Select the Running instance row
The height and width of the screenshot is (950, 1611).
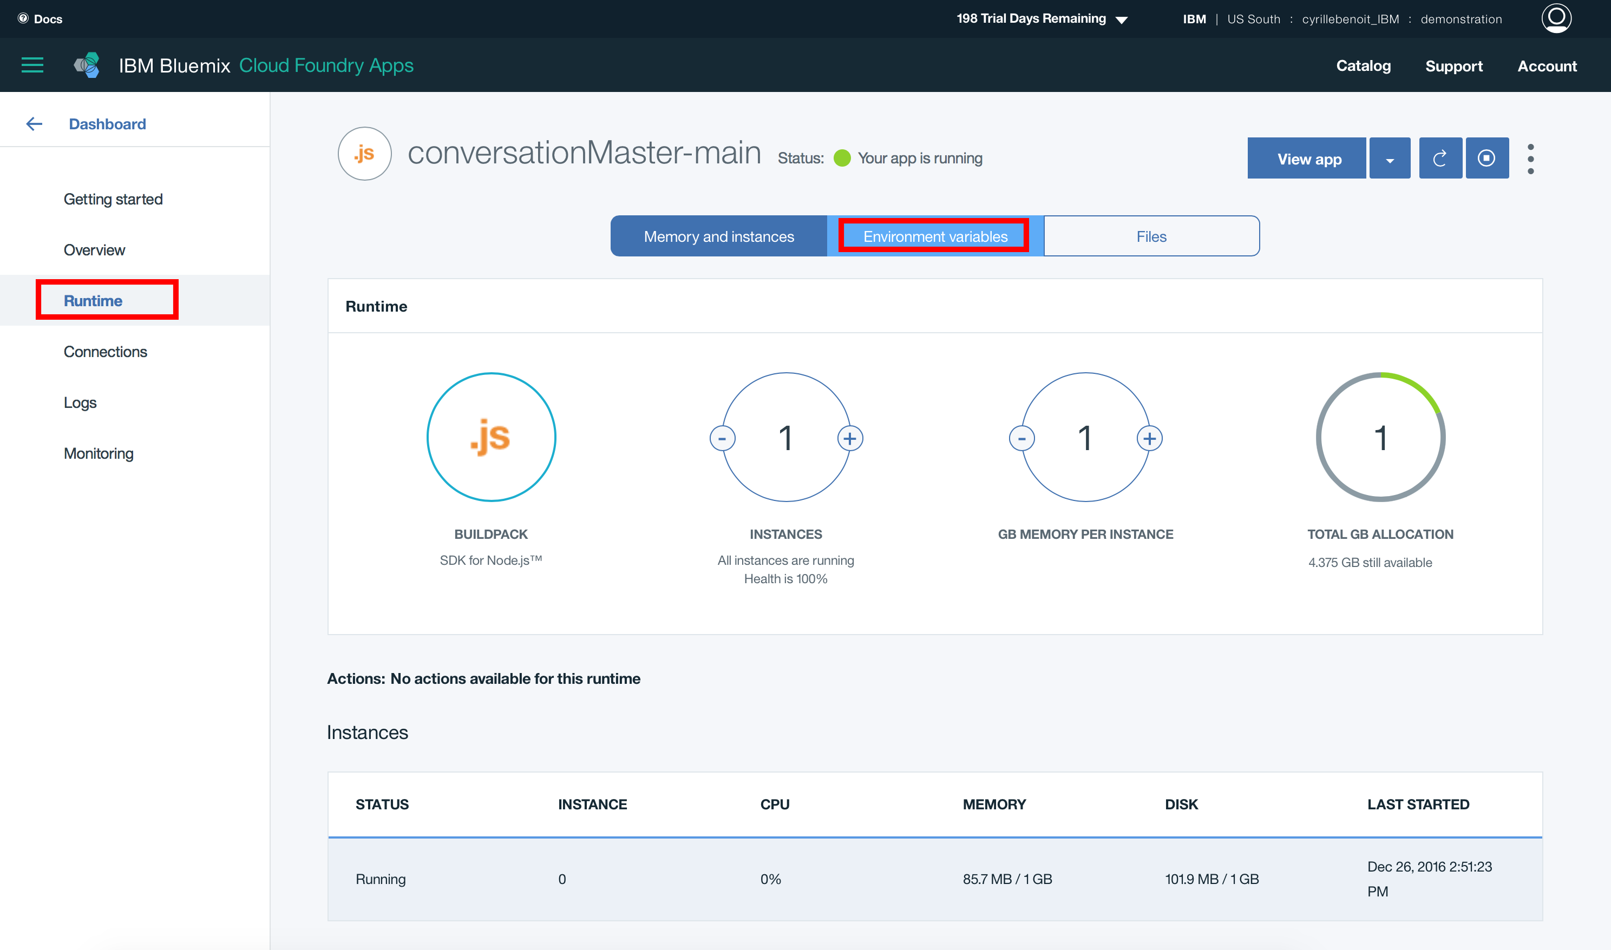point(934,879)
